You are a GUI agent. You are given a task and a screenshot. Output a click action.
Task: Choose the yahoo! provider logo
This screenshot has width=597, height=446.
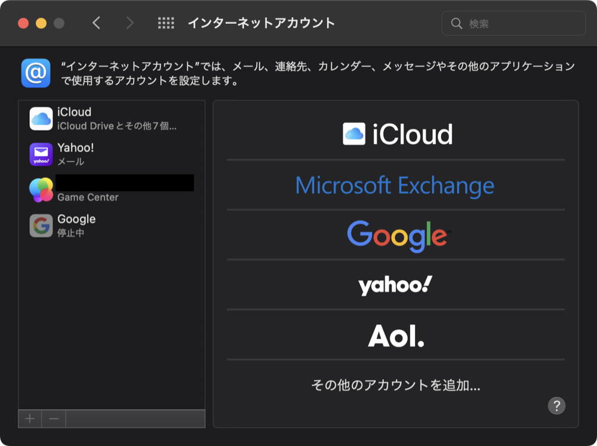point(395,285)
